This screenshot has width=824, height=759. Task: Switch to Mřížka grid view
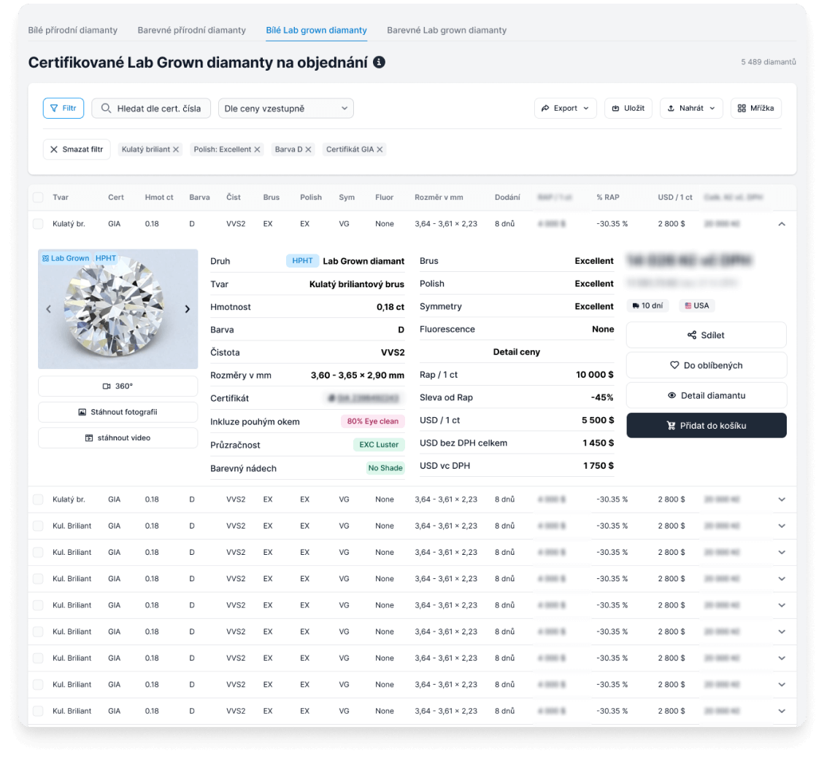[x=755, y=109]
